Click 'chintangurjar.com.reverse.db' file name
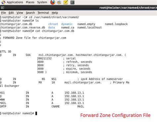This screenshot has height=126, width=157. (23, 27)
